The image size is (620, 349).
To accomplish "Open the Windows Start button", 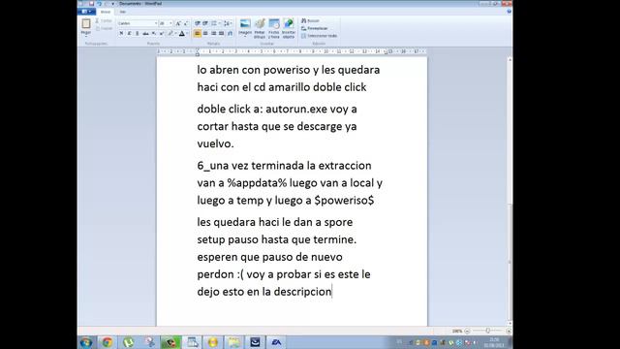I will (x=86, y=342).
